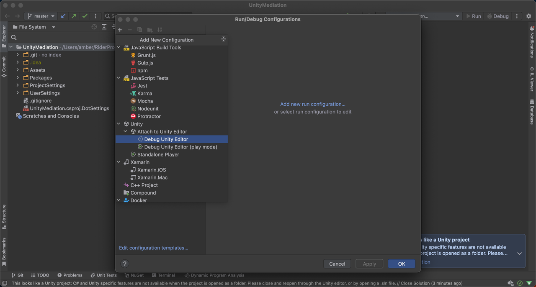Open the Commit tool window tab
Image resolution: width=536 pixels, height=287 pixels.
[4, 67]
